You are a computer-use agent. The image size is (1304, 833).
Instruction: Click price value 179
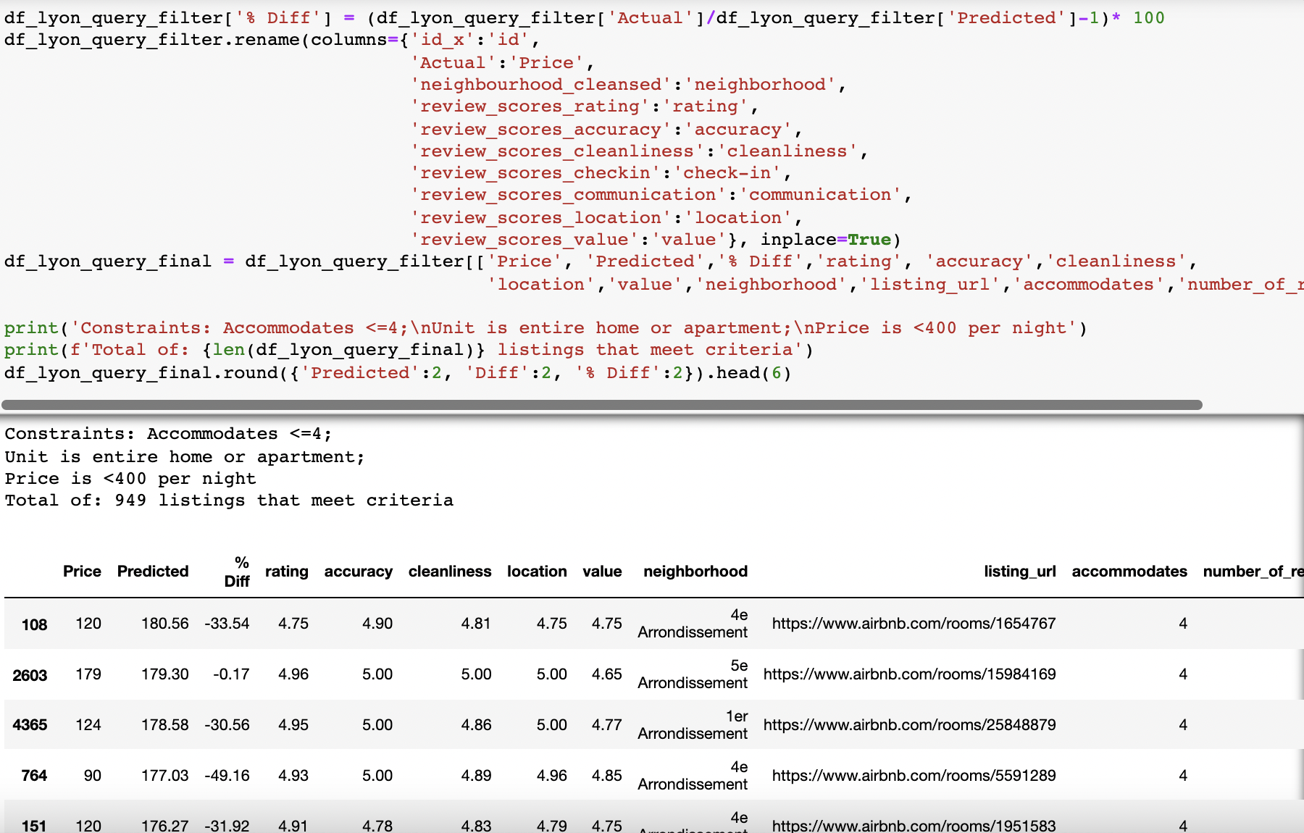88,674
